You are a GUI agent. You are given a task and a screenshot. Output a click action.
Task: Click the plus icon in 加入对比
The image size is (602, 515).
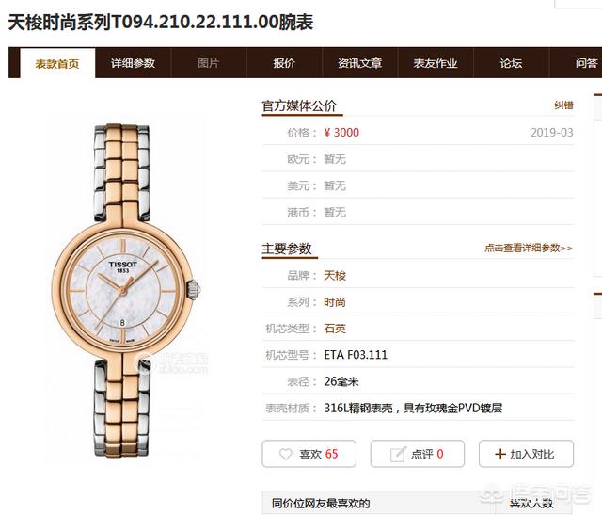(x=500, y=454)
